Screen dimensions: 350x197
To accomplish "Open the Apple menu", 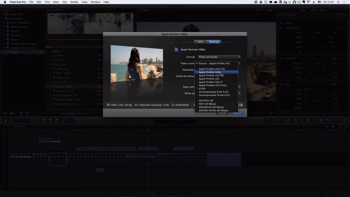I will click(x=5, y=2).
